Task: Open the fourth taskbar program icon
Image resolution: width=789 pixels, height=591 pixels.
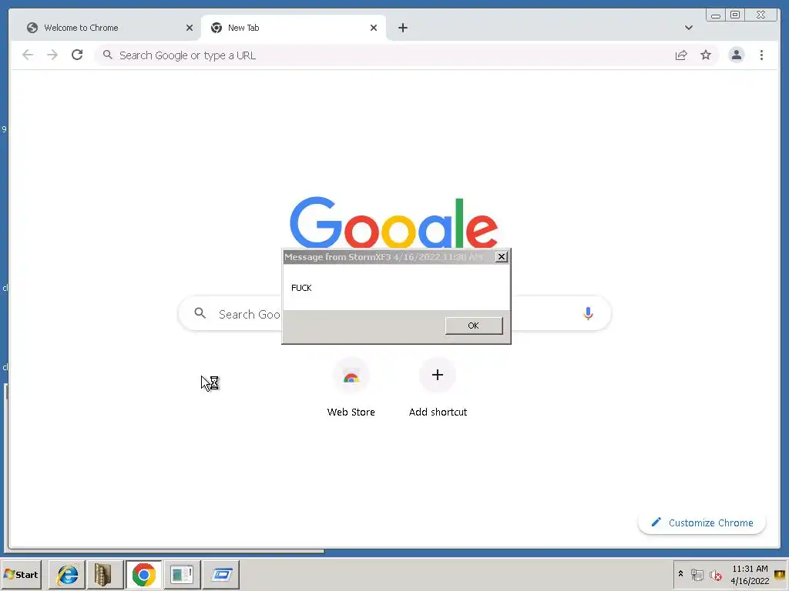Action: (182, 574)
